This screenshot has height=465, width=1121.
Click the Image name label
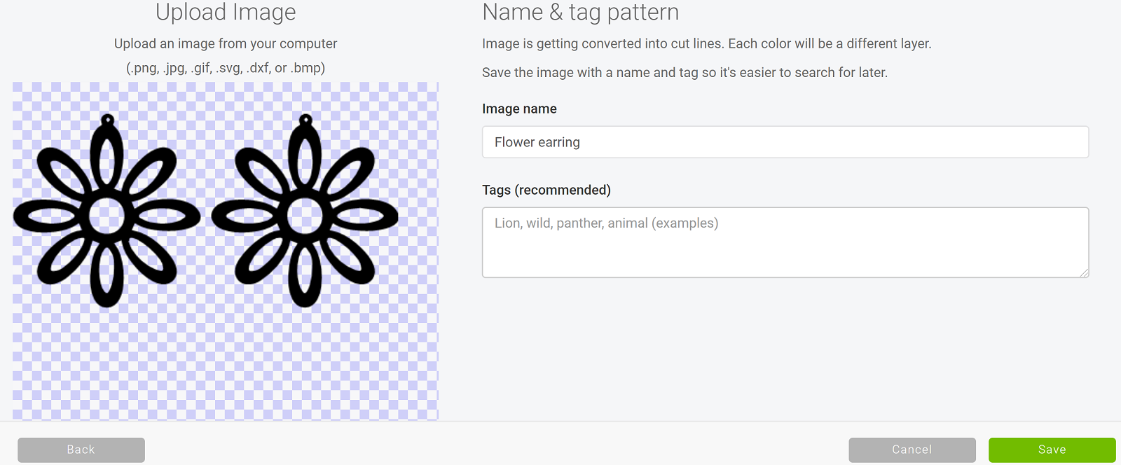point(519,109)
